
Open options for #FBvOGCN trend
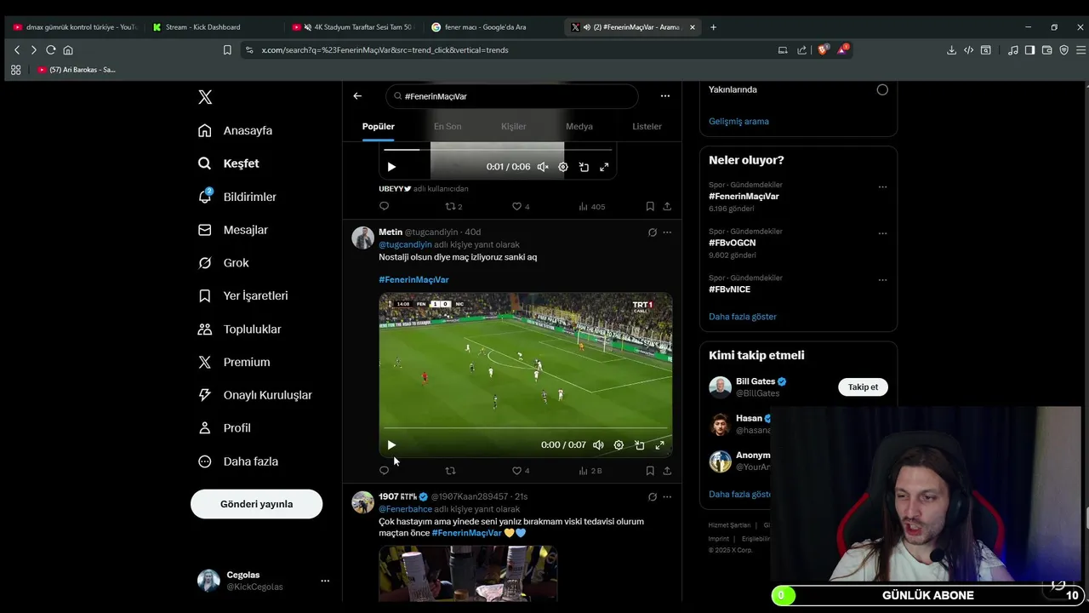point(882,233)
